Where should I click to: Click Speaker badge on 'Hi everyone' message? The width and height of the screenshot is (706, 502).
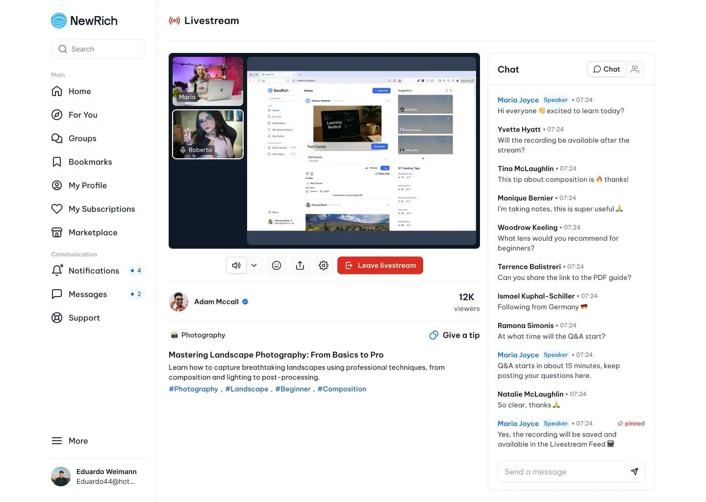click(555, 100)
